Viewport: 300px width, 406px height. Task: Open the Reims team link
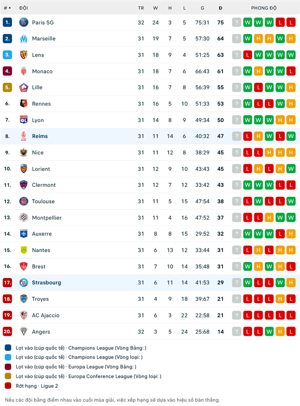pos(40,136)
